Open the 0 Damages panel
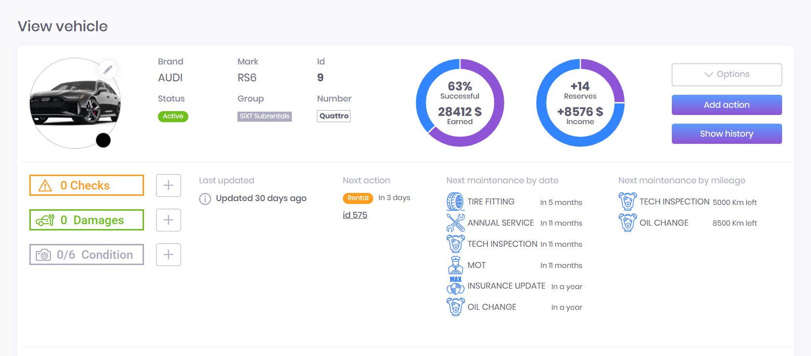Image resolution: width=811 pixels, height=356 pixels. pyautogui.click(x=87, y=220)
